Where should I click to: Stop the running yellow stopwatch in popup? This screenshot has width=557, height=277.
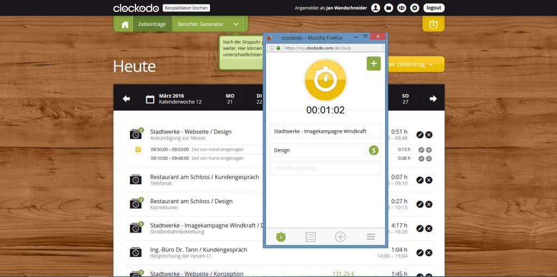325,80
